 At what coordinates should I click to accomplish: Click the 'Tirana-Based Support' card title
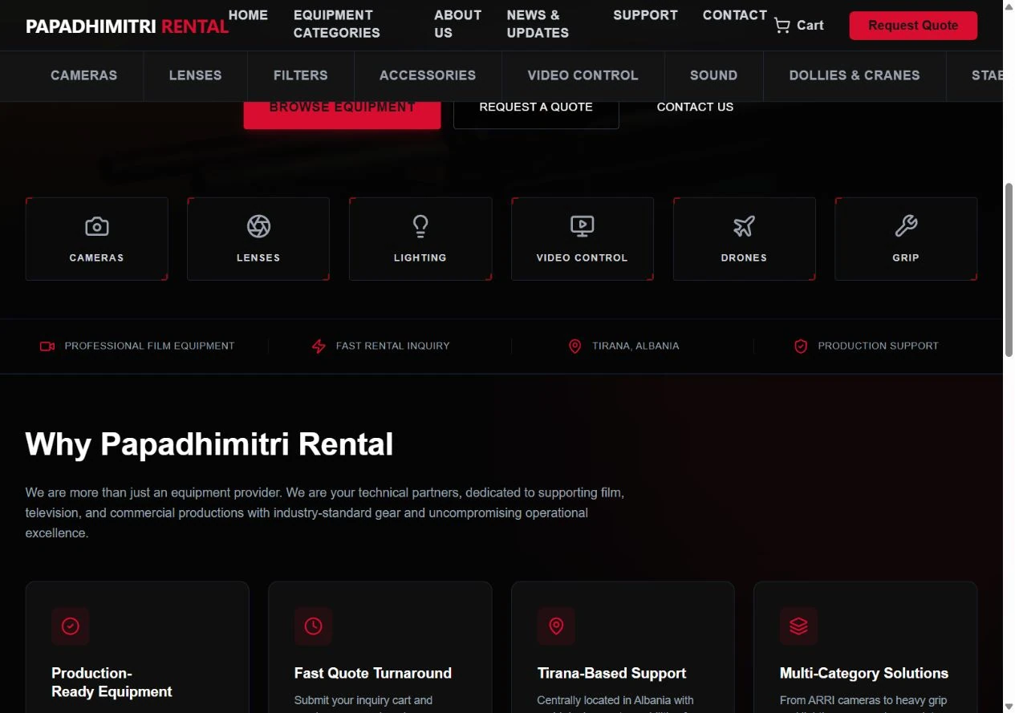[612, 674]
